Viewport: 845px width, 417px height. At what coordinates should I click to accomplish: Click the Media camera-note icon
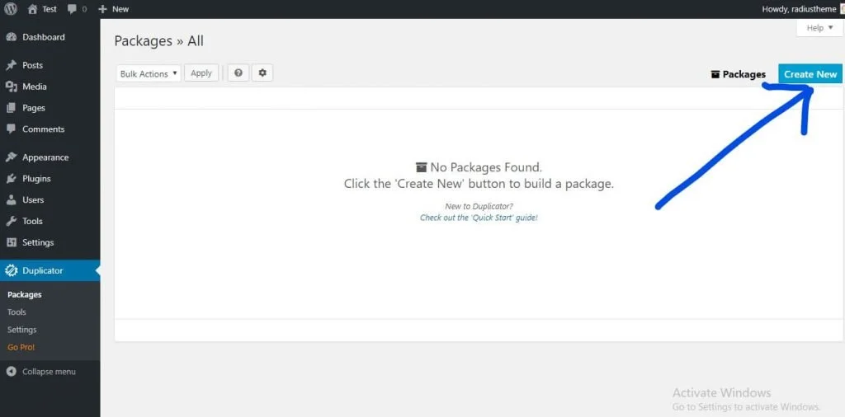pos(11,87)
